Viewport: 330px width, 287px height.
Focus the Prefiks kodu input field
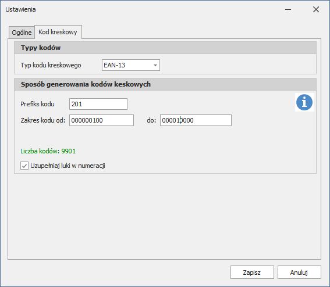click(98, 104)
